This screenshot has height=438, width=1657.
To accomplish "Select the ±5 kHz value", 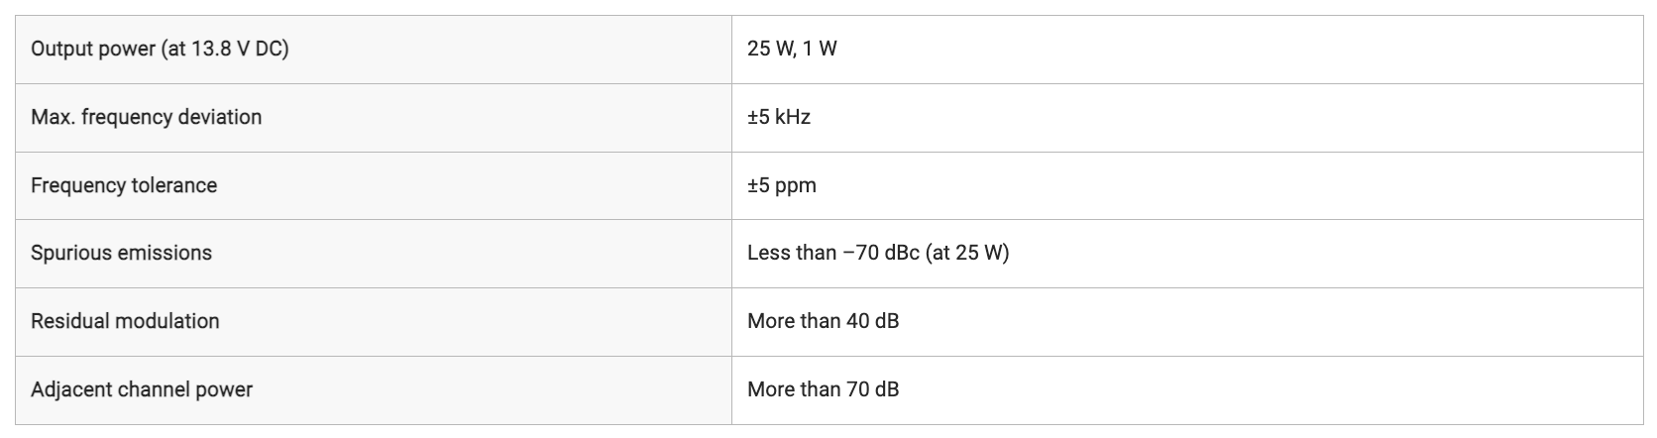I will (x=779, y=117).
